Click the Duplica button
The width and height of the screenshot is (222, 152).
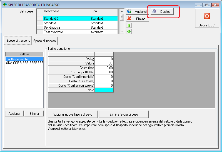coord(162,12)
